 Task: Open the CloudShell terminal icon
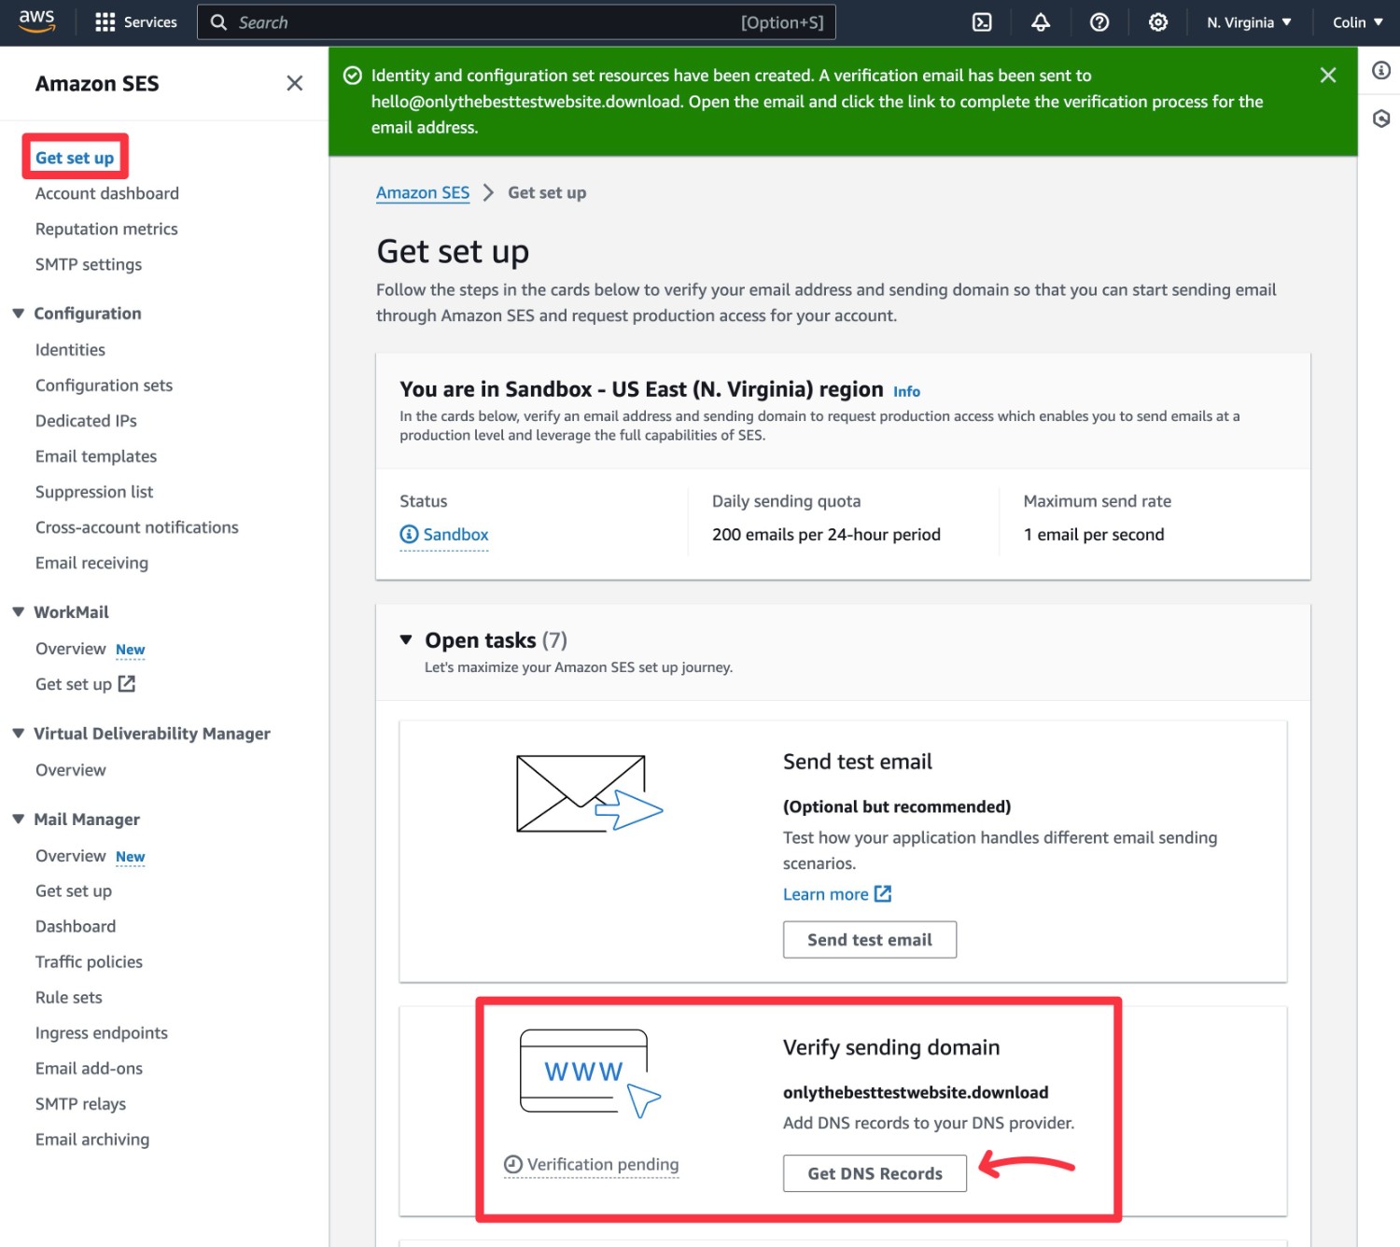(x=982, y=22)
